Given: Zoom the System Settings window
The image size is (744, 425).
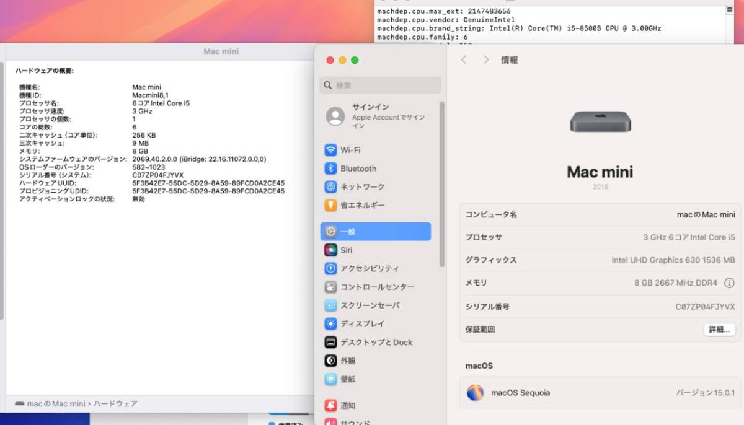Looking at the screenshot, I should point(355,60).
